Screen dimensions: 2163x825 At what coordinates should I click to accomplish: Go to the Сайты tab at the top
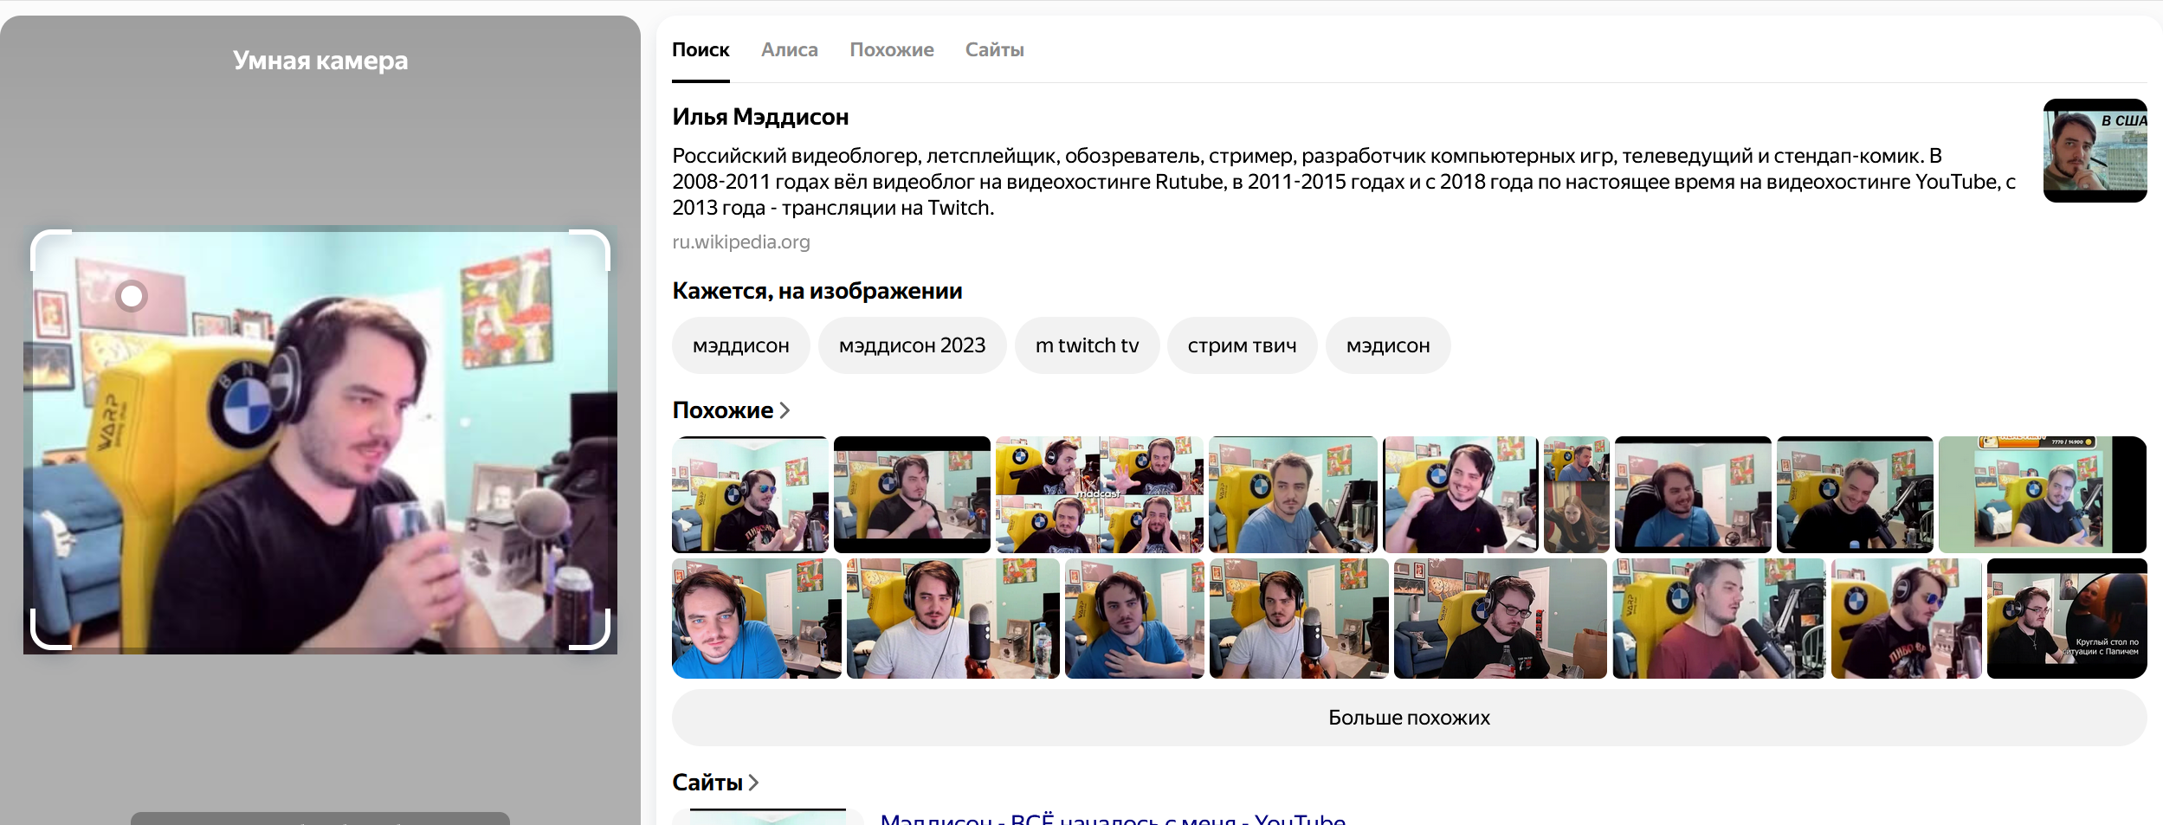click(x=995, y=50)
